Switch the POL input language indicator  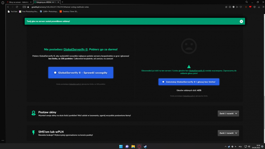(x=240, y=147)
